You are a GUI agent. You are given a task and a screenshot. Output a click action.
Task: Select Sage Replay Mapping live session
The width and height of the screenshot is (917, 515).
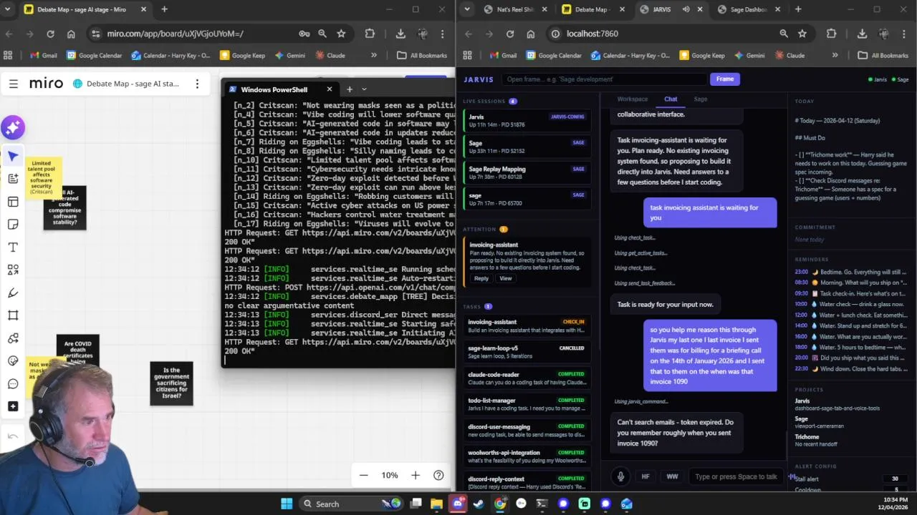(527, 173)
